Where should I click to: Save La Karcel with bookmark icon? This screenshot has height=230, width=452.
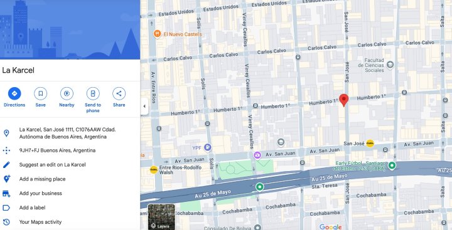pyautogui.click(x=41, y=93)
